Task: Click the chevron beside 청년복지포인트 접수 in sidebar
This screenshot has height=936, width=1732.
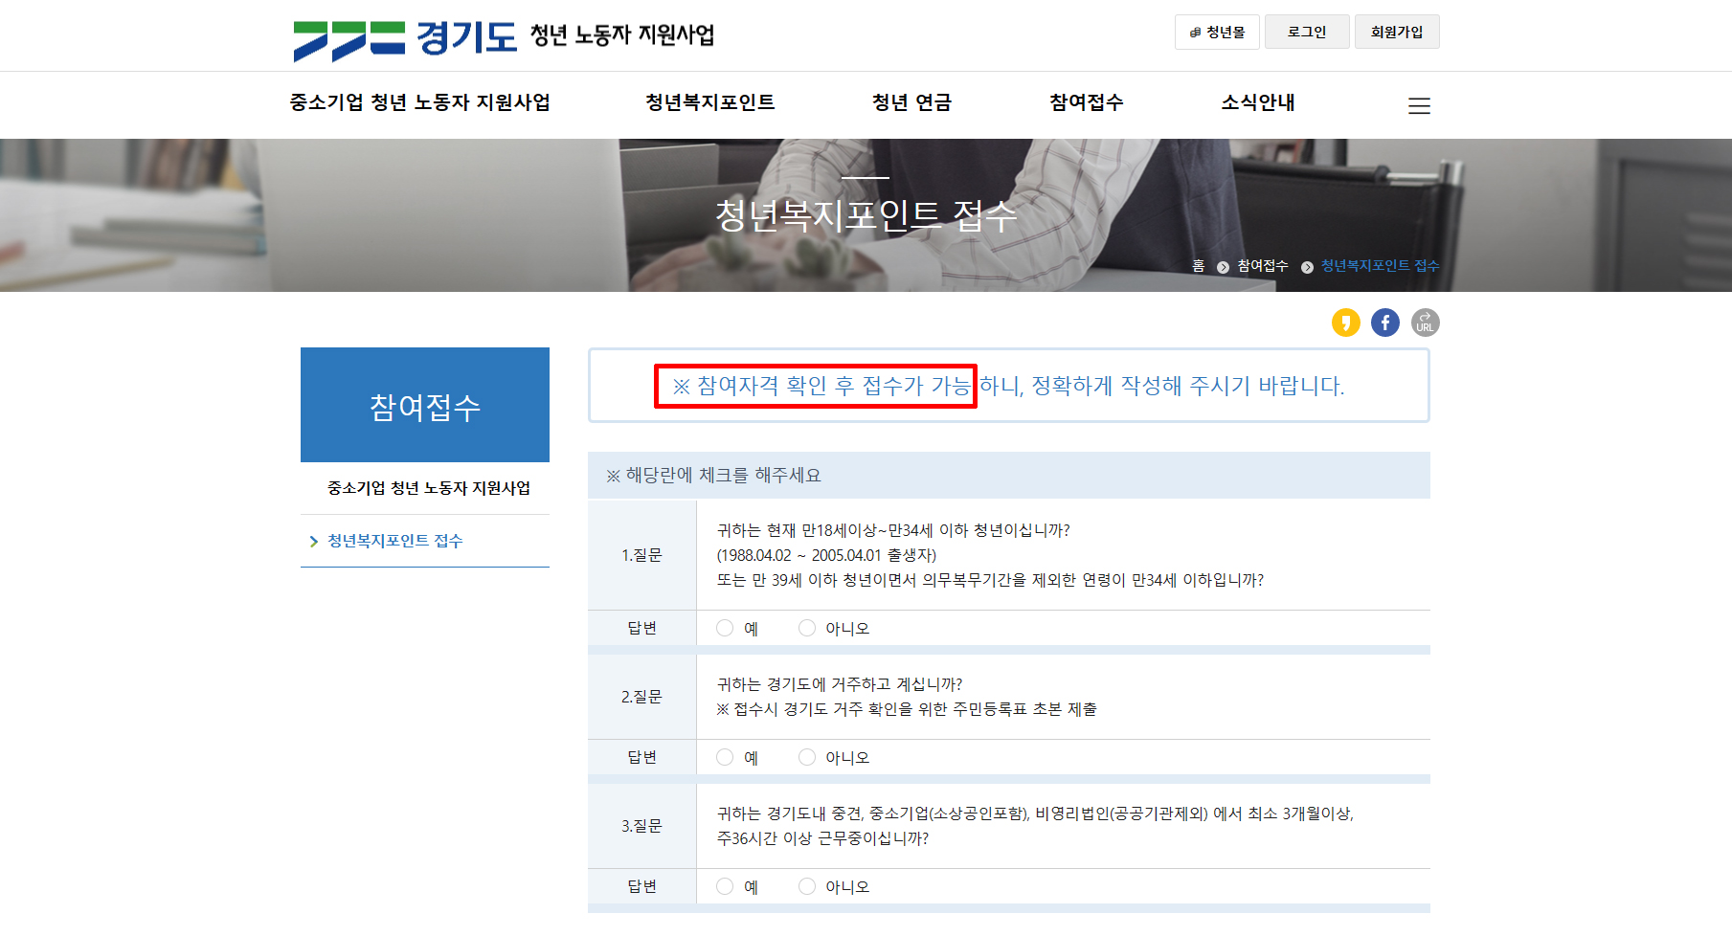Action: (x=314, y=541)
